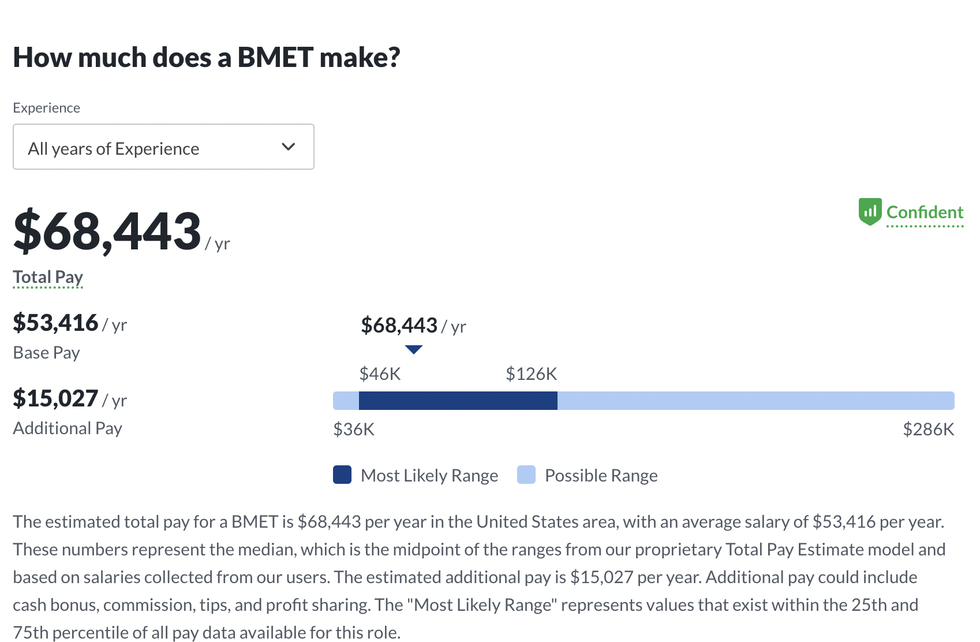The image size is (980, 642).
Task: Open the All years of Experience dropdown
Action: click(x=163, y=147)
